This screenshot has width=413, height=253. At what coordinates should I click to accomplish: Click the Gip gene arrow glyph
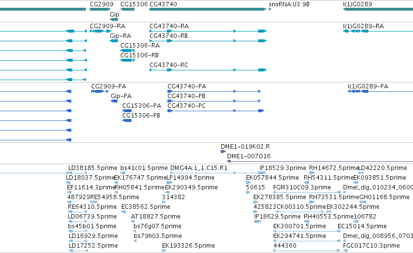(114, 19)
